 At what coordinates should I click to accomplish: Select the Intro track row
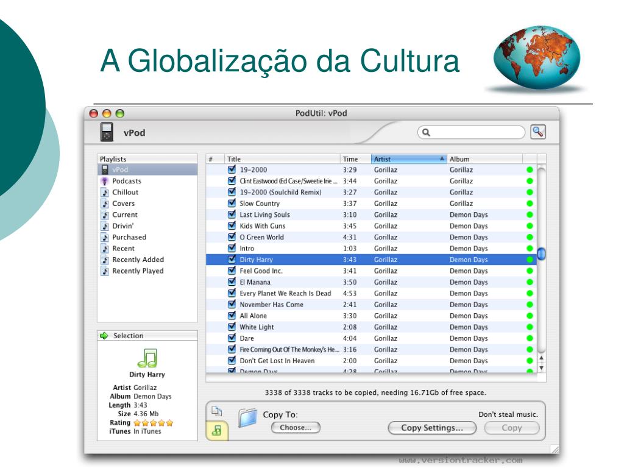coord(371,249)
